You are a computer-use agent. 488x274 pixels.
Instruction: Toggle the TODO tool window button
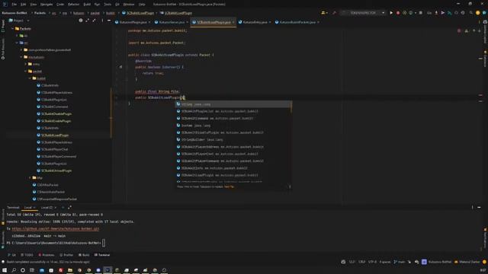click(x=27, y=255)
